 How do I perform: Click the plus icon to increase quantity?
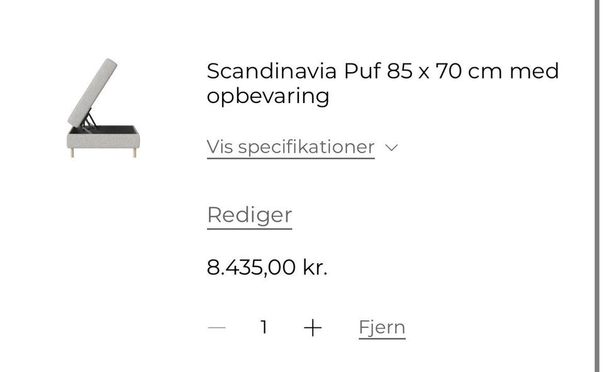(x=312, y=327)
